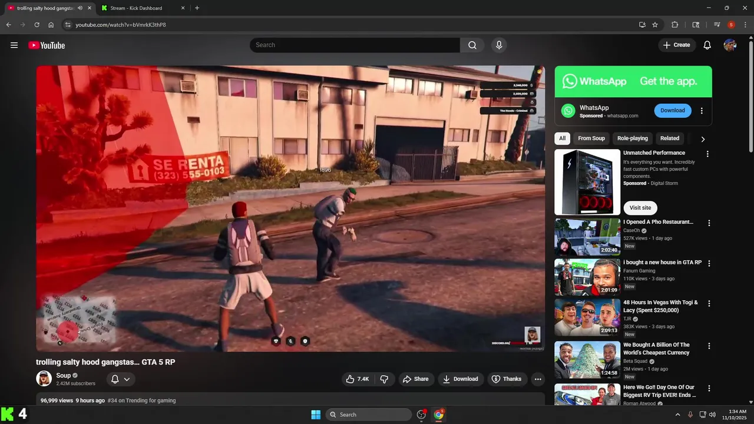Click the Thanks button
The height and width of the screenshot is (424, 754).
click(x=507, y=379)
